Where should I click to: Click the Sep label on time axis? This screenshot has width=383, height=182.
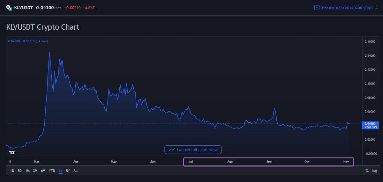269,162
